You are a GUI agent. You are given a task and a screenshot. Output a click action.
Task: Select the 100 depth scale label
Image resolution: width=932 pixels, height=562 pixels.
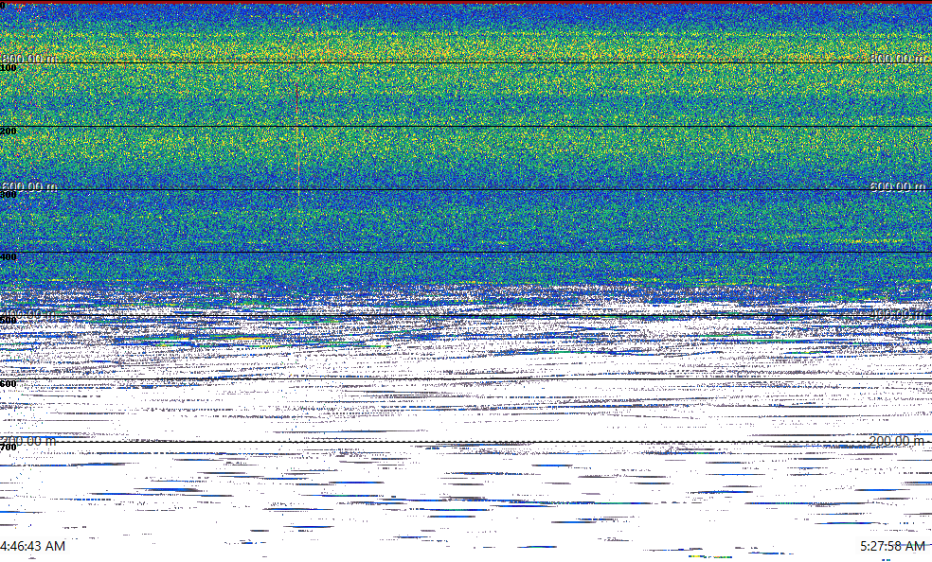coord(9,68)
